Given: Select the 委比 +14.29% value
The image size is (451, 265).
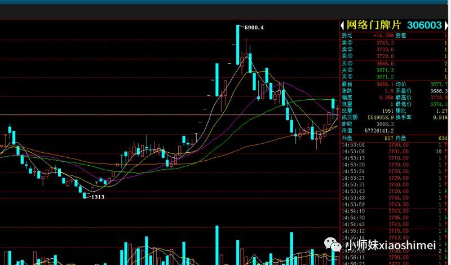Looking at the screenshot, I should tap(383, 36).
